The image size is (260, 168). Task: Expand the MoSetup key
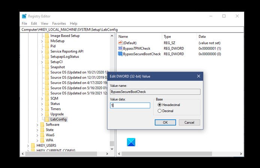(42, 41)
